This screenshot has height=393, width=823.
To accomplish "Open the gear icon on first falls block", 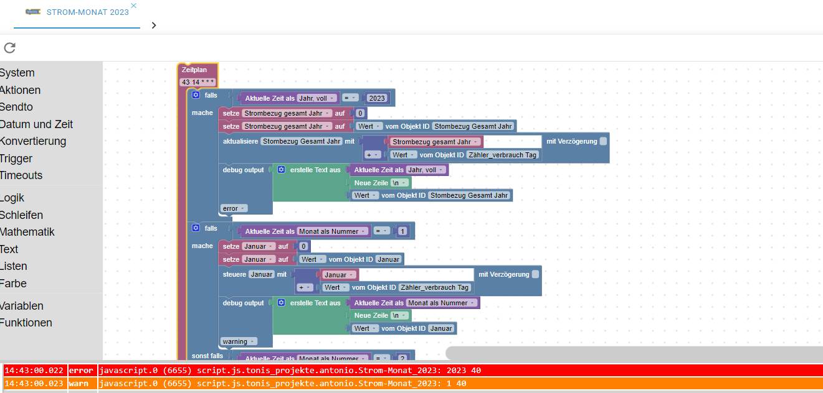I will (196, 95).
